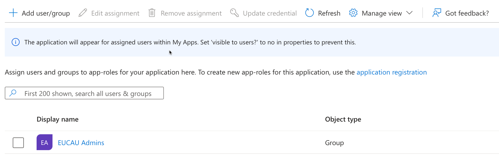
Task: Click the gear icon beside Manage view
Action: click(353, 13)
